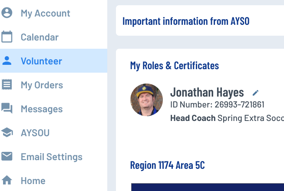Click the AYSOU graduation cap icon
This screenshot has height=191, width=284.
click(7, 133)
